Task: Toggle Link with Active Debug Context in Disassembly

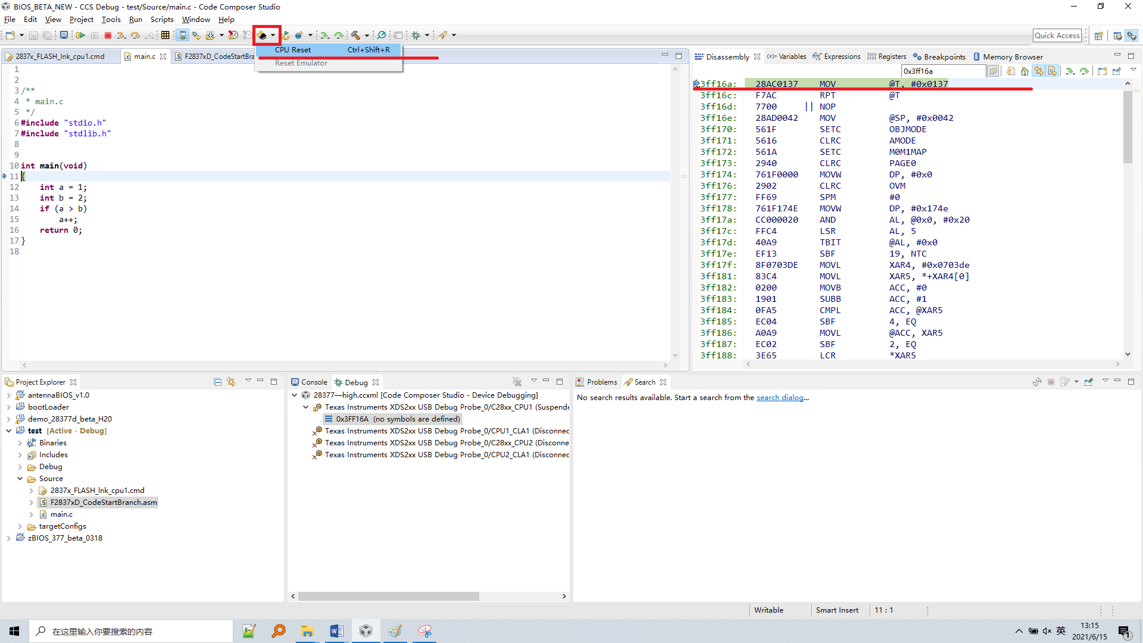Action: pyautogui.click(x=1039, y=71)
